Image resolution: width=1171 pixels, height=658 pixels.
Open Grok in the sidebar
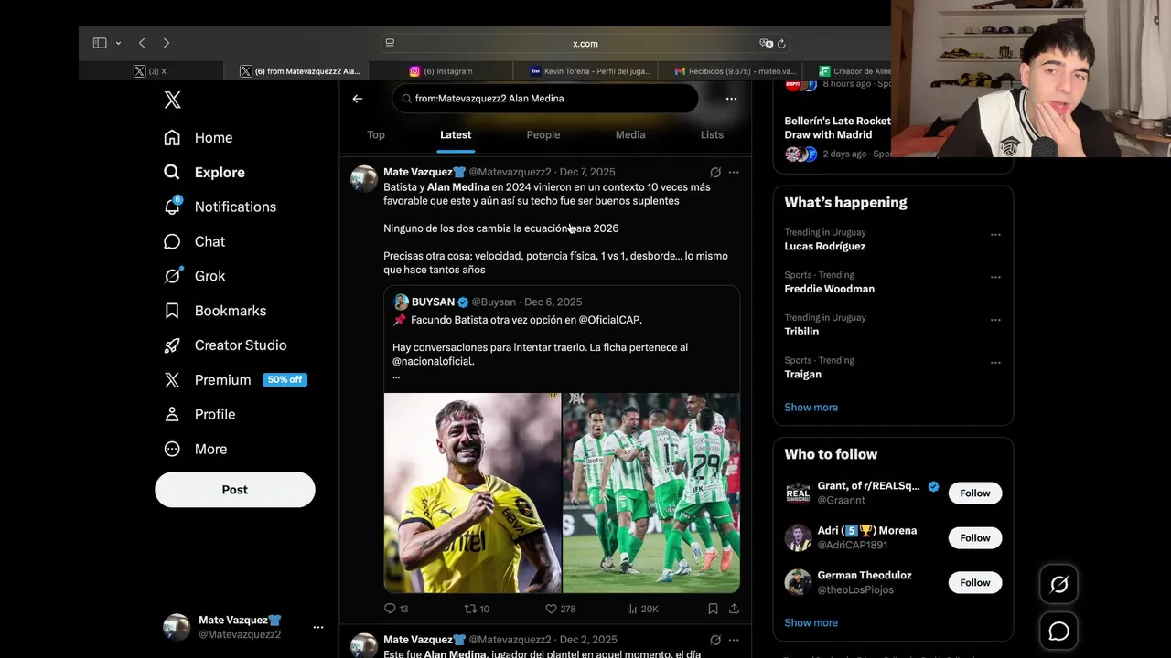pyautogui.click(x=194, y=276)
